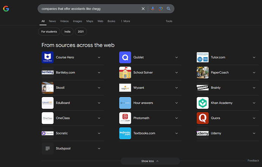Apply the For students filter chip

point(49,31)
